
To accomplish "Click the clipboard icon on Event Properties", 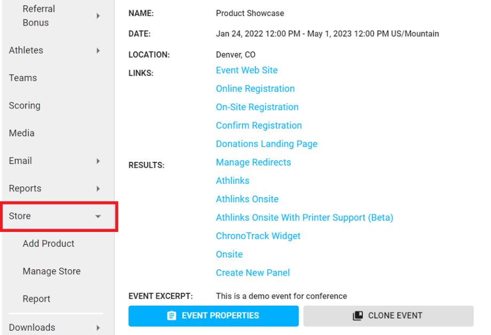I will coord(172,316).
